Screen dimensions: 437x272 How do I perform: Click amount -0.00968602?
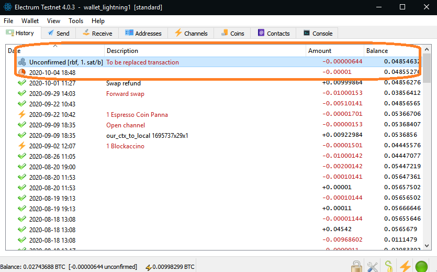pos(342,240)
